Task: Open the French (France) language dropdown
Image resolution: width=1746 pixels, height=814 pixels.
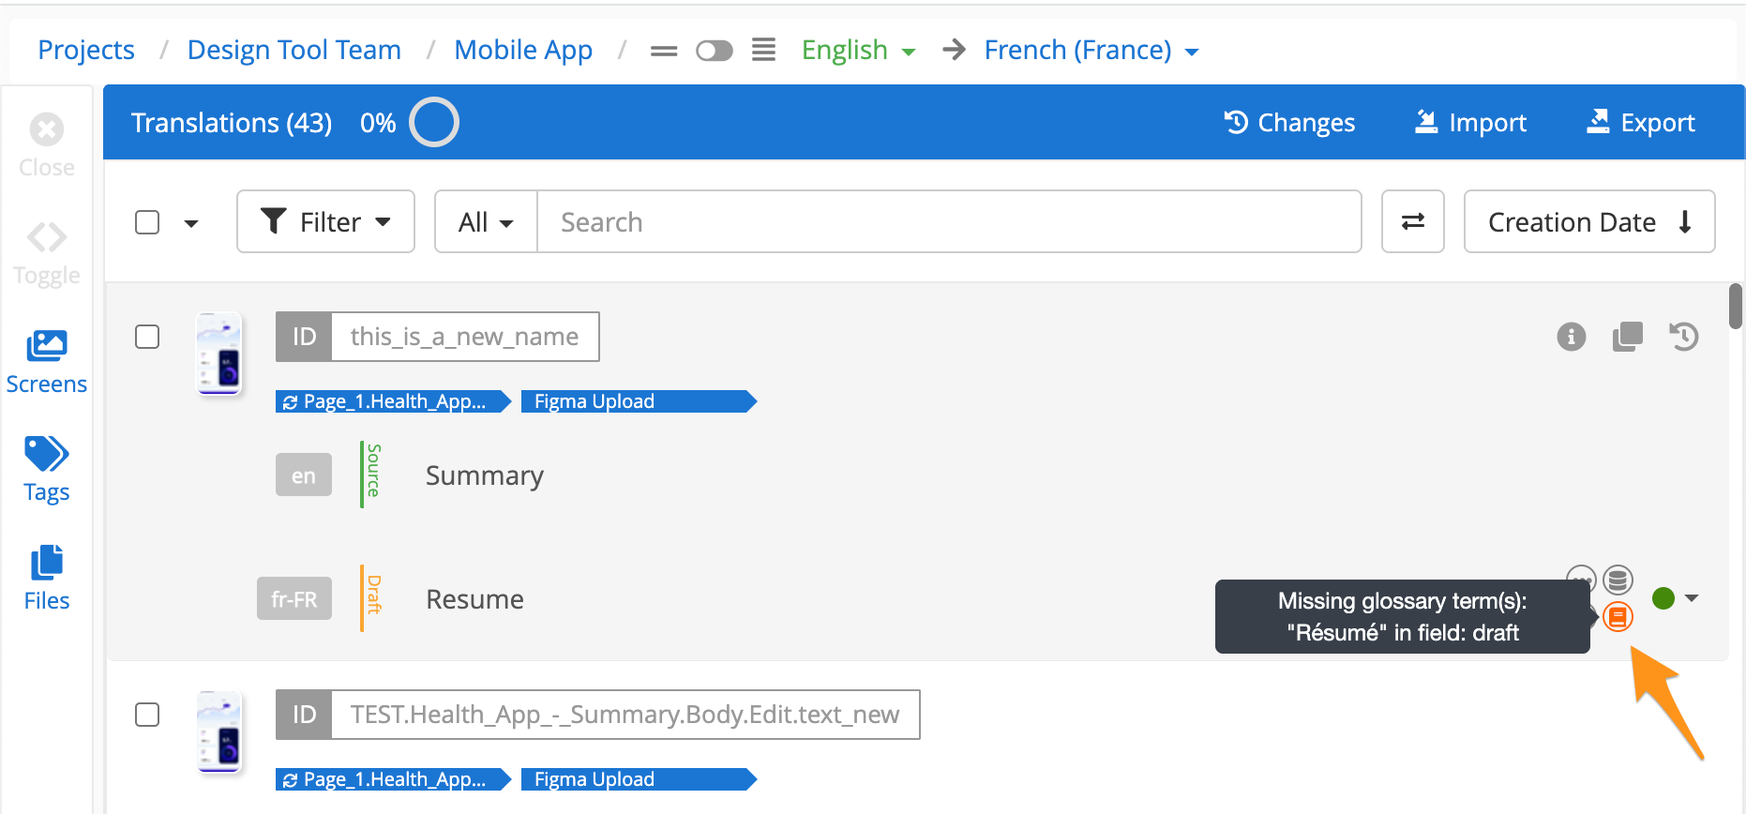Action: point(1091,51)
